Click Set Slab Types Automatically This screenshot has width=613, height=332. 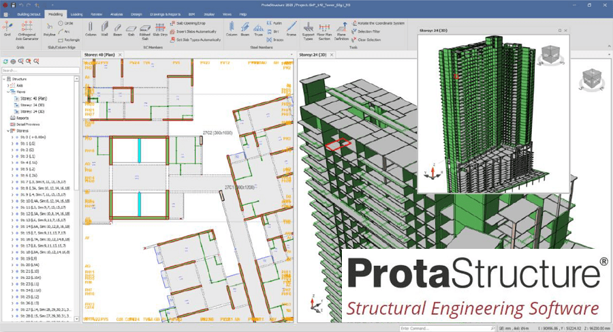click(195, 40)
